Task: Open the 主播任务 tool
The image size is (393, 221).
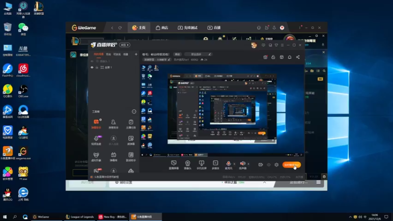Action: [131, 124]
